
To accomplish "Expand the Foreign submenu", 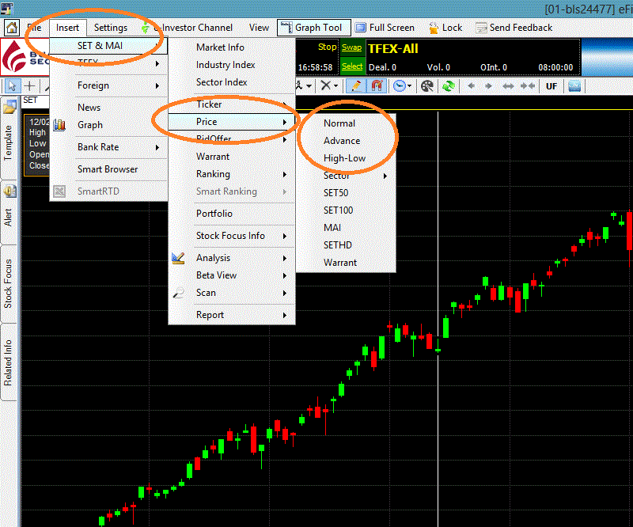I will tap(109, 85).
